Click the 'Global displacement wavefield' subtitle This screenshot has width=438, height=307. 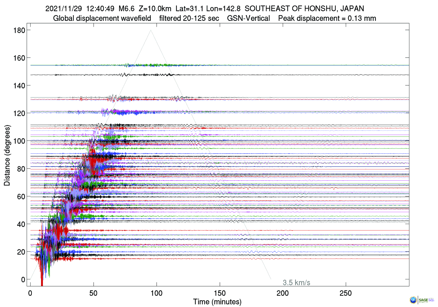(x=102, y=18)
